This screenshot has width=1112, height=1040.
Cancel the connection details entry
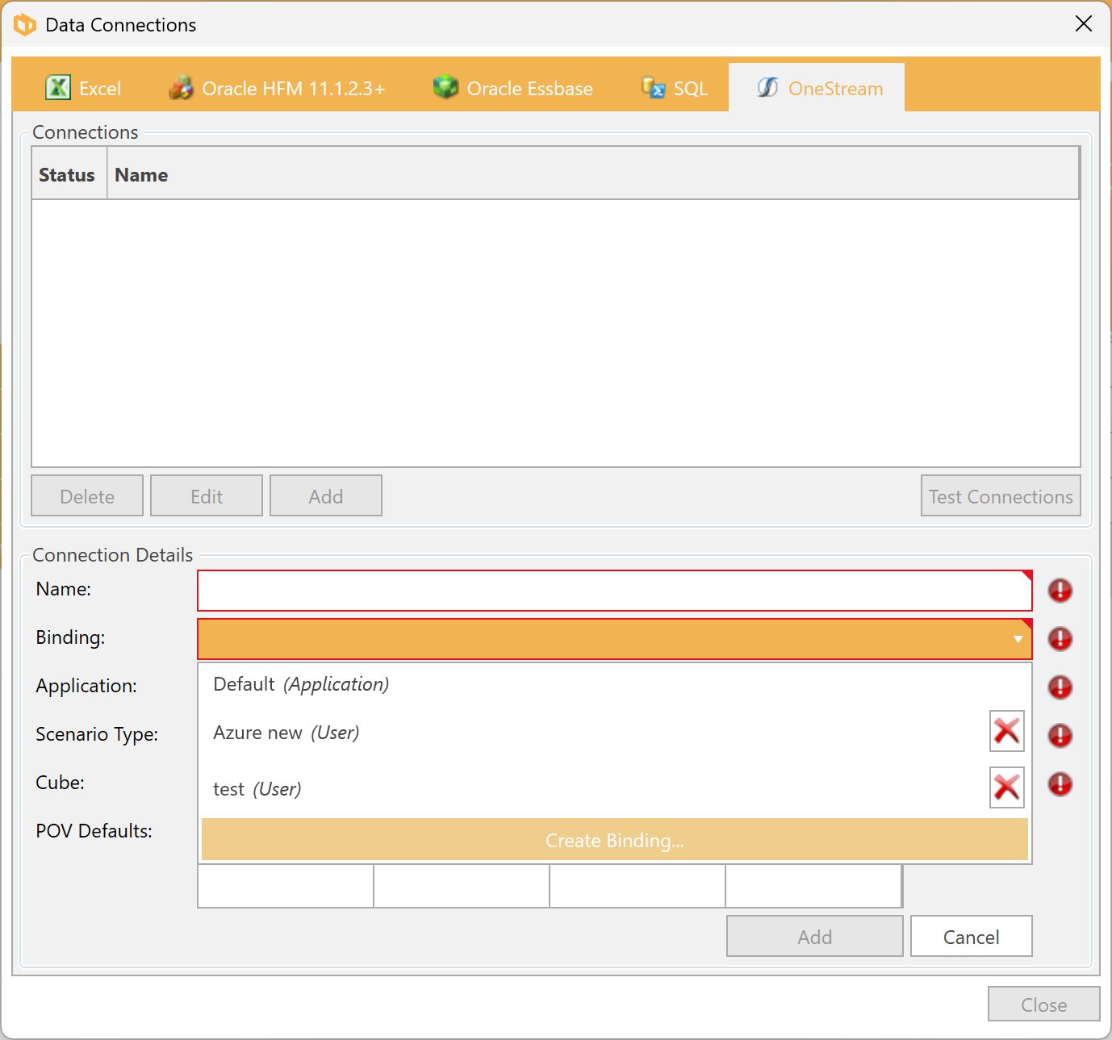pos(972,936)
